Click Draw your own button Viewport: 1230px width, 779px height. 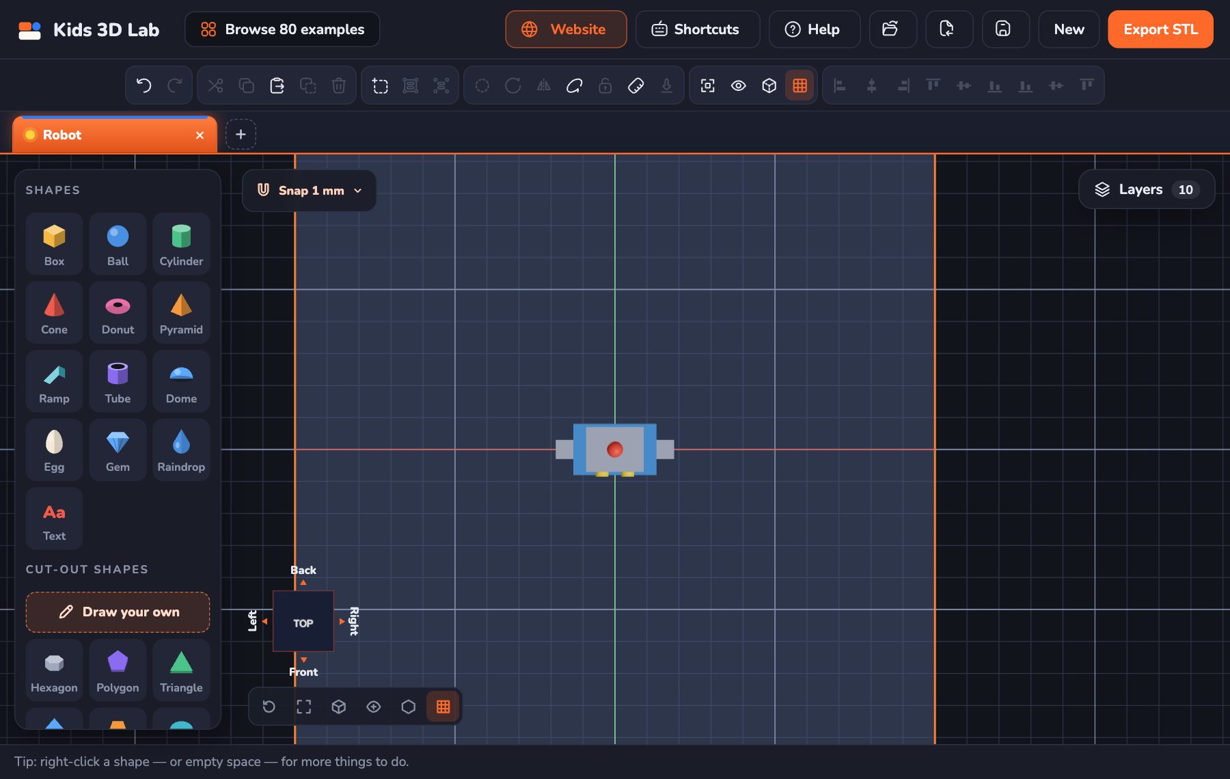coord(118,612)
